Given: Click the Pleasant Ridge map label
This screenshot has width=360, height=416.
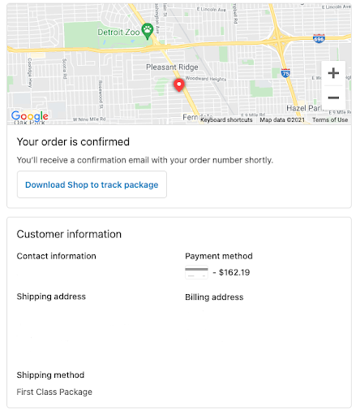Looking at the screenshot, I should click(172, 67).
